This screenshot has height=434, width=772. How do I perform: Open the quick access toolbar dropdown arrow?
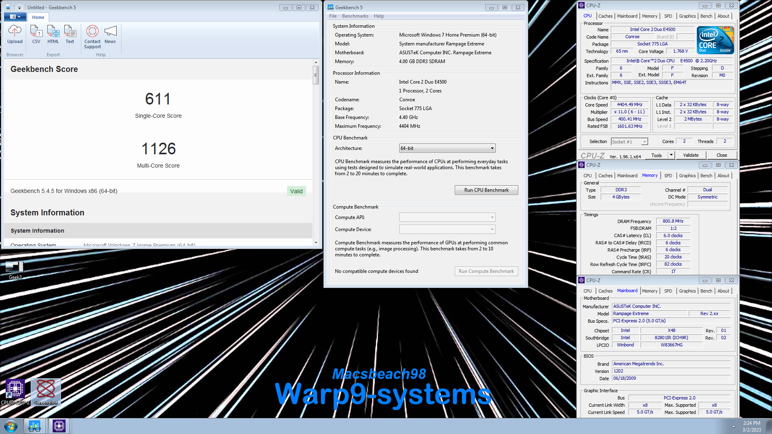tap(19, 8)
